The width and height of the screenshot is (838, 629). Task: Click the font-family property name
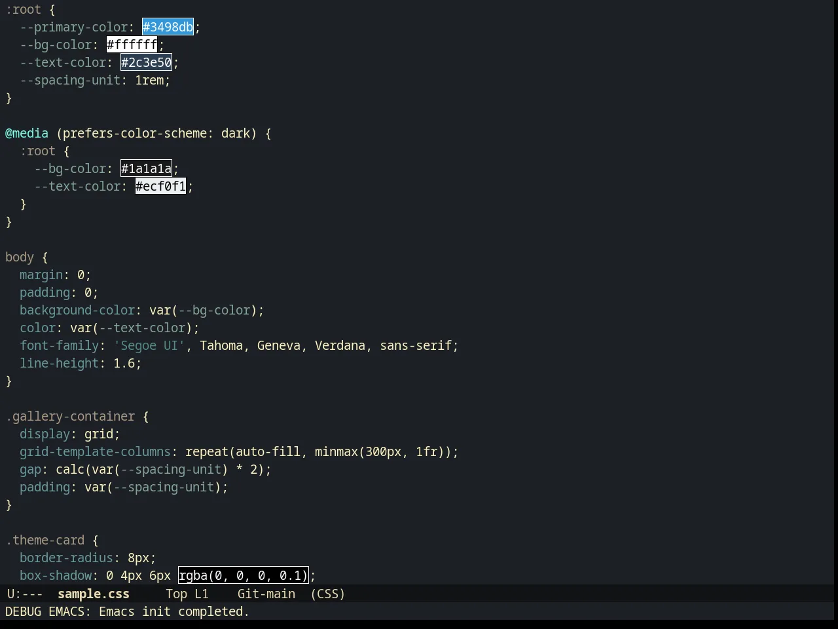tap(59, 345)
